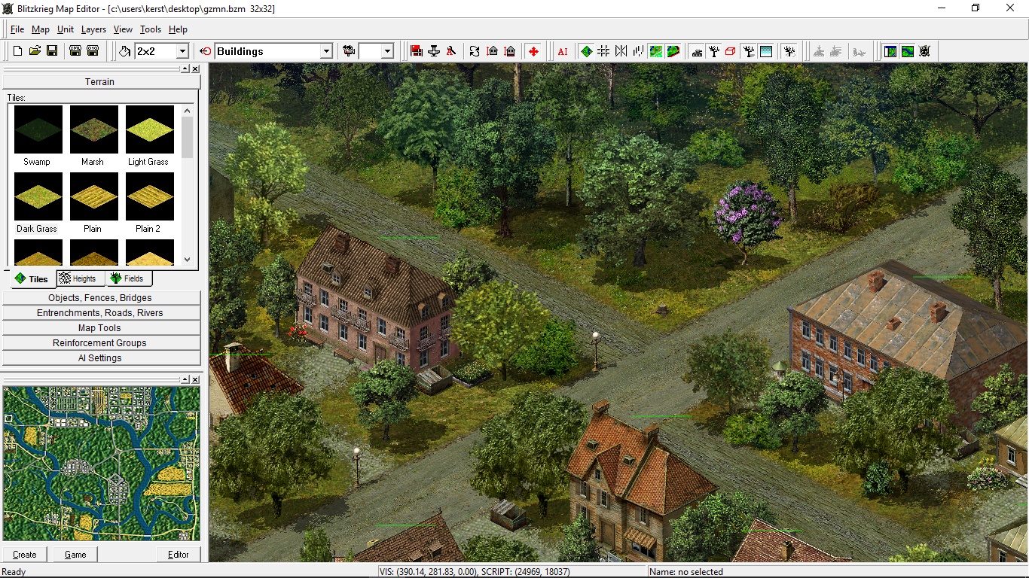Viewport: 1029px width, 578px height.
Task: Open the empty dropdown next to camera icon
Action: (x=387, y=51)
